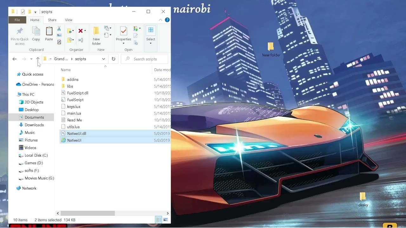406x228 pixels.
Task: Click the Properties icon in title bar
Action: coord(23,12)
